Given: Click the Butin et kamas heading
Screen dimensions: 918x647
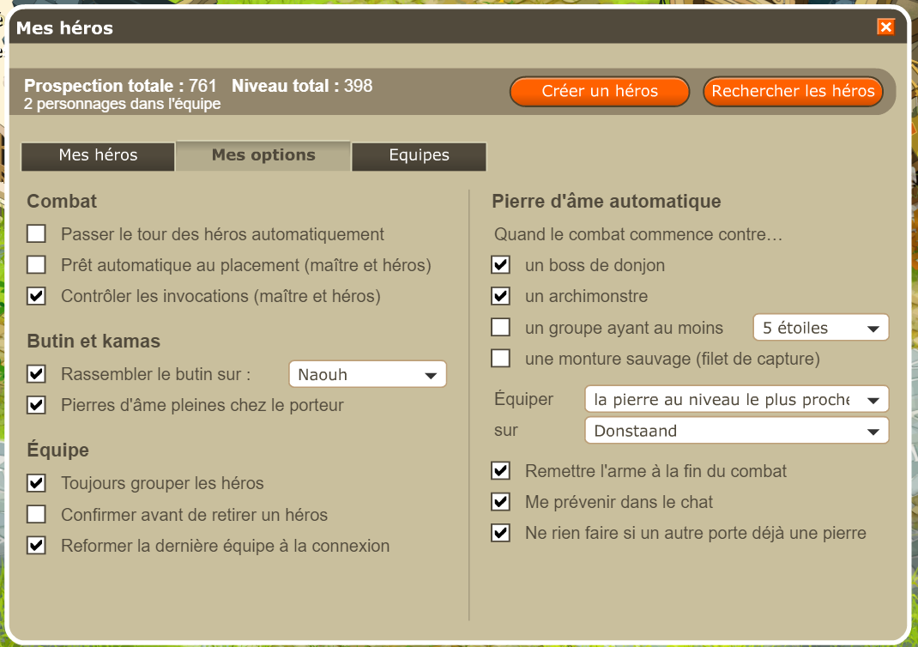Looking at the screenshot, I should [94, 341].
